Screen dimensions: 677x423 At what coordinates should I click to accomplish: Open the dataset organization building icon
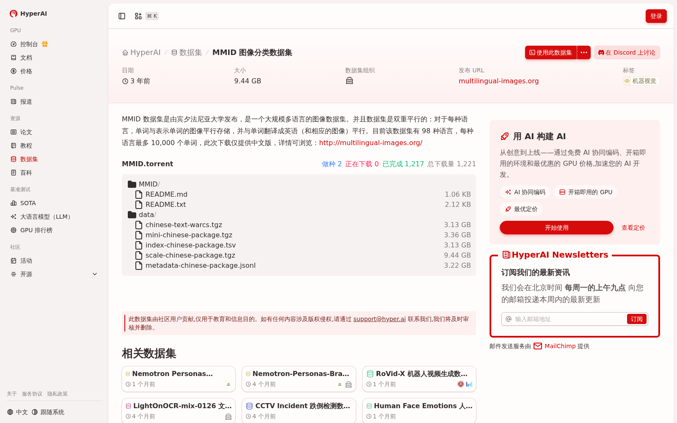(350, 81)
